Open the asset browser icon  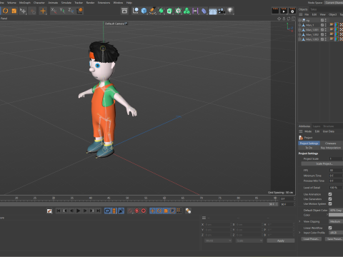(x=124, y=11)
